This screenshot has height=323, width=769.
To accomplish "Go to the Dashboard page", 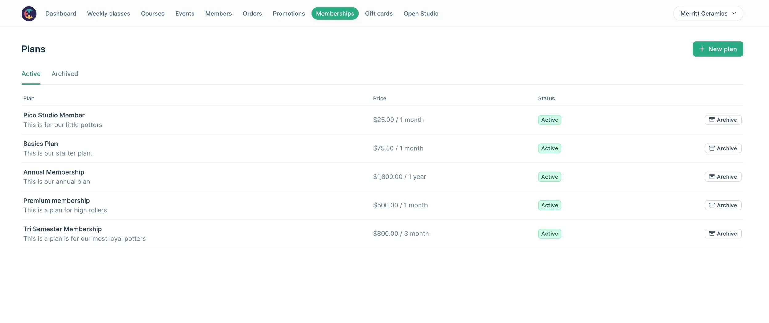I will pyautogui.click(x=61, y=14).
